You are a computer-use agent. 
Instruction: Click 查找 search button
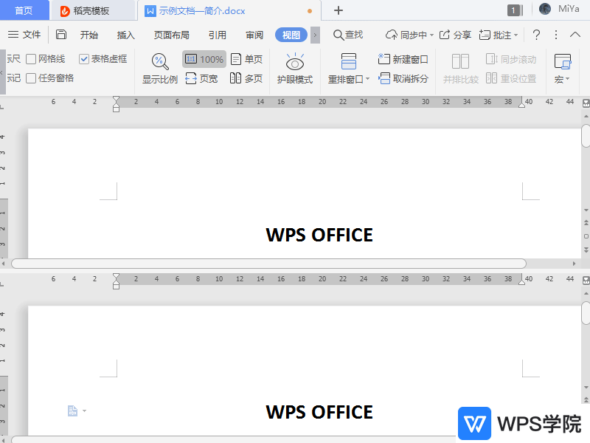click(x=348, y=35)
